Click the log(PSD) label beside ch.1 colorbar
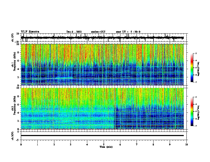 198,69
